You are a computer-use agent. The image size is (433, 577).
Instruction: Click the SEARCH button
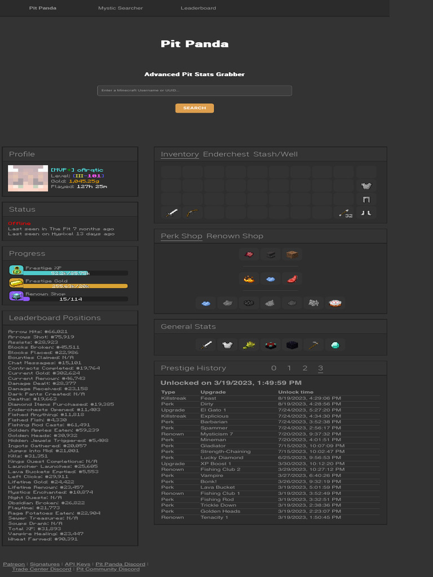coord(195,108)
